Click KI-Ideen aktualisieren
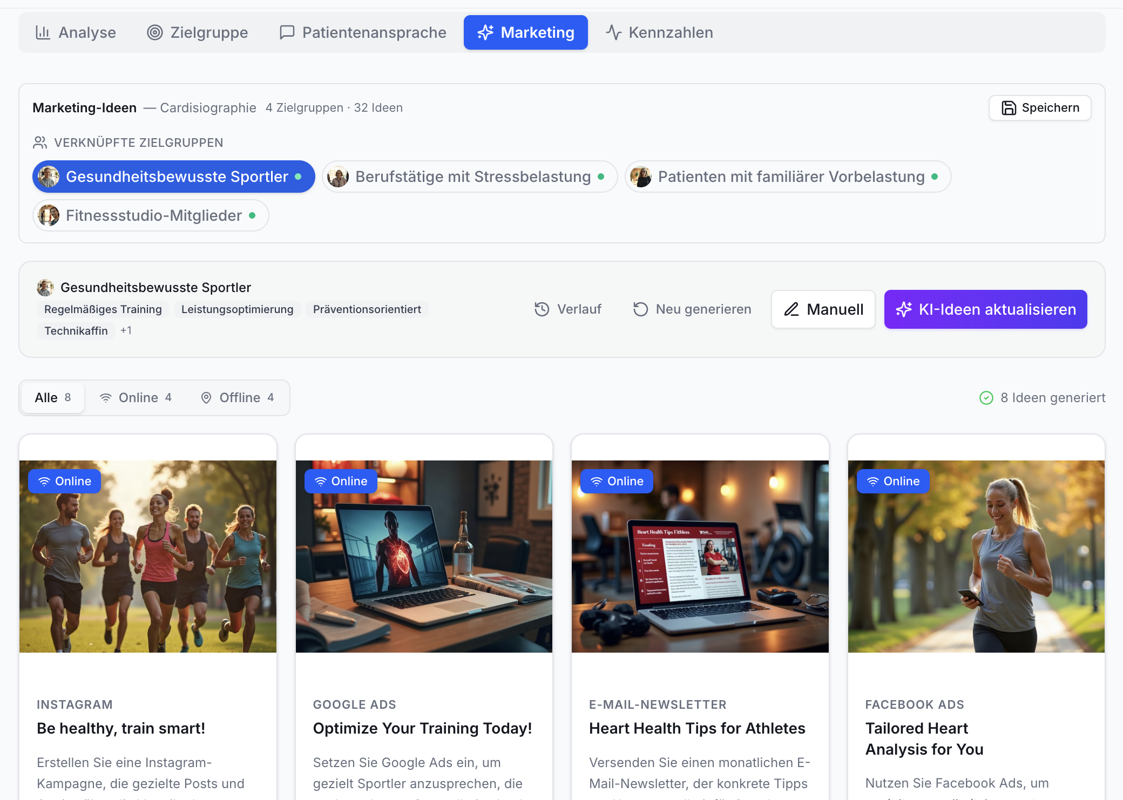The width and height of the screenshot is (1123, 800). [x=986, y=309]
